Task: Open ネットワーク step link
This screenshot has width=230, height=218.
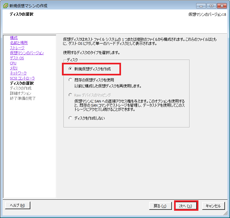Action: tap(18, 73)
